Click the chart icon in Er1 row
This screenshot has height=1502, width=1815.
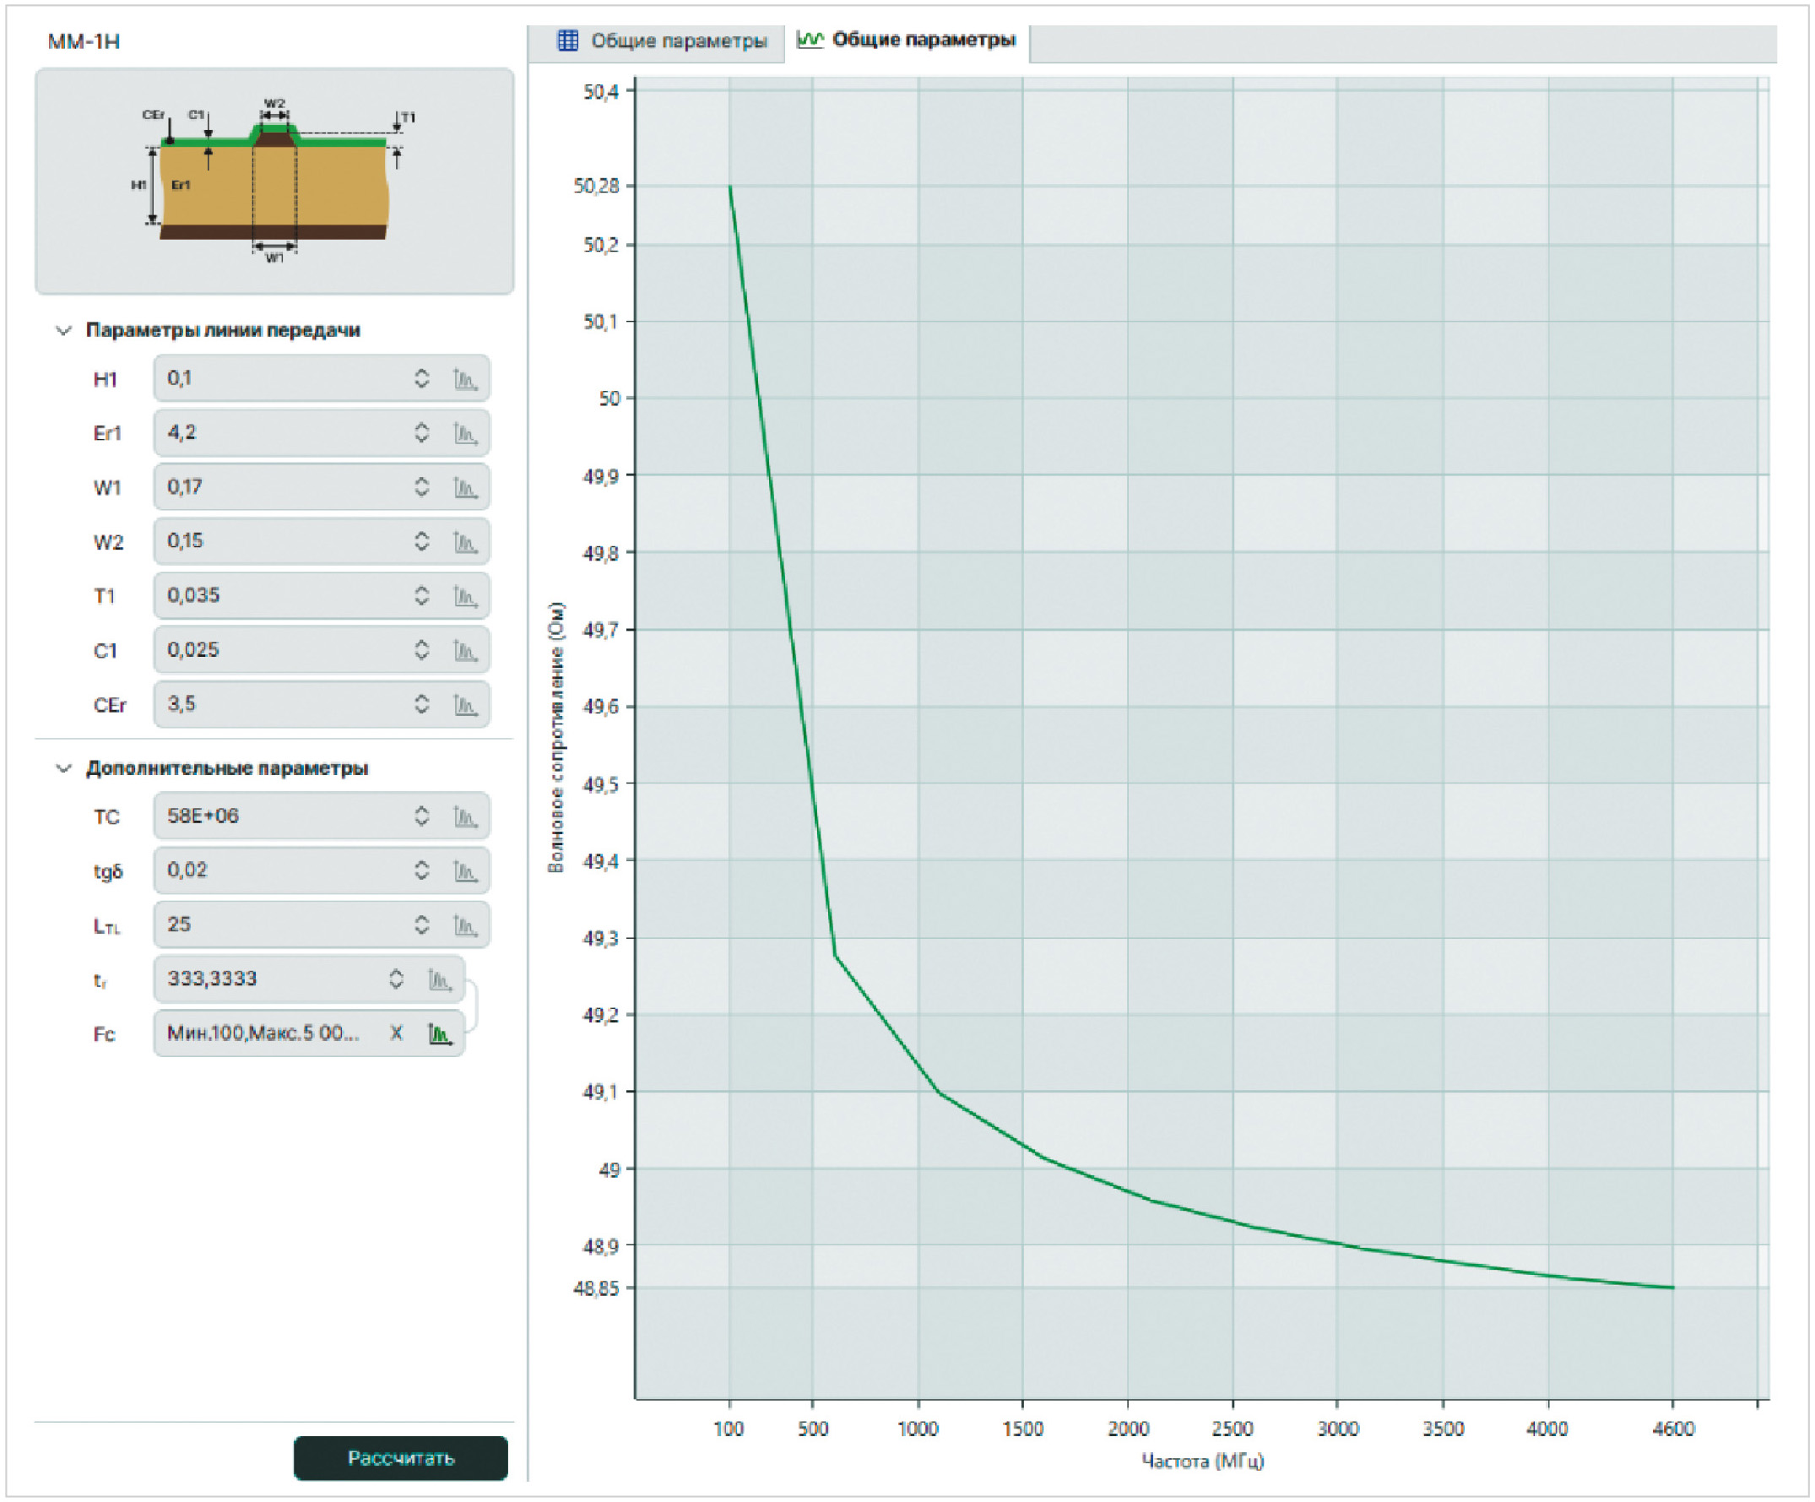point(465,433)
